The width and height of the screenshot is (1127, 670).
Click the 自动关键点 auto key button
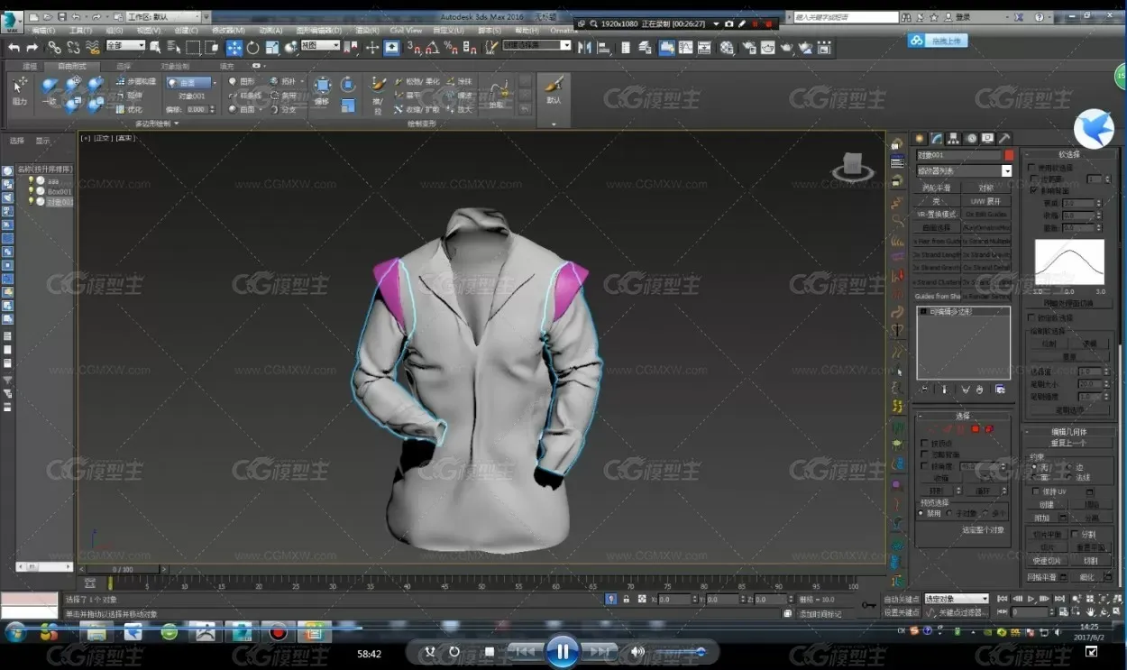click(x=901, y=599)
